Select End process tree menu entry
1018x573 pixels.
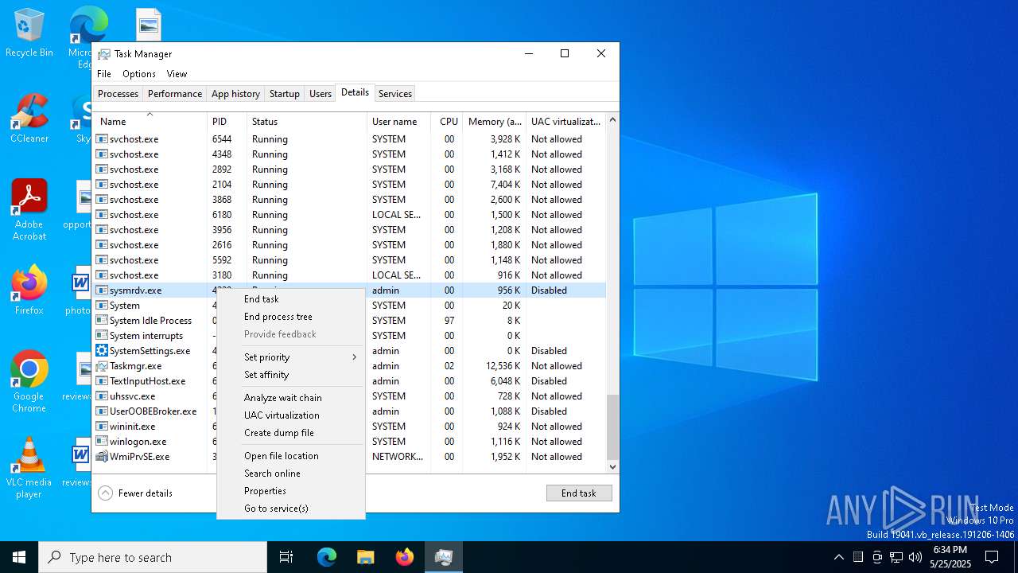[291, 317]
